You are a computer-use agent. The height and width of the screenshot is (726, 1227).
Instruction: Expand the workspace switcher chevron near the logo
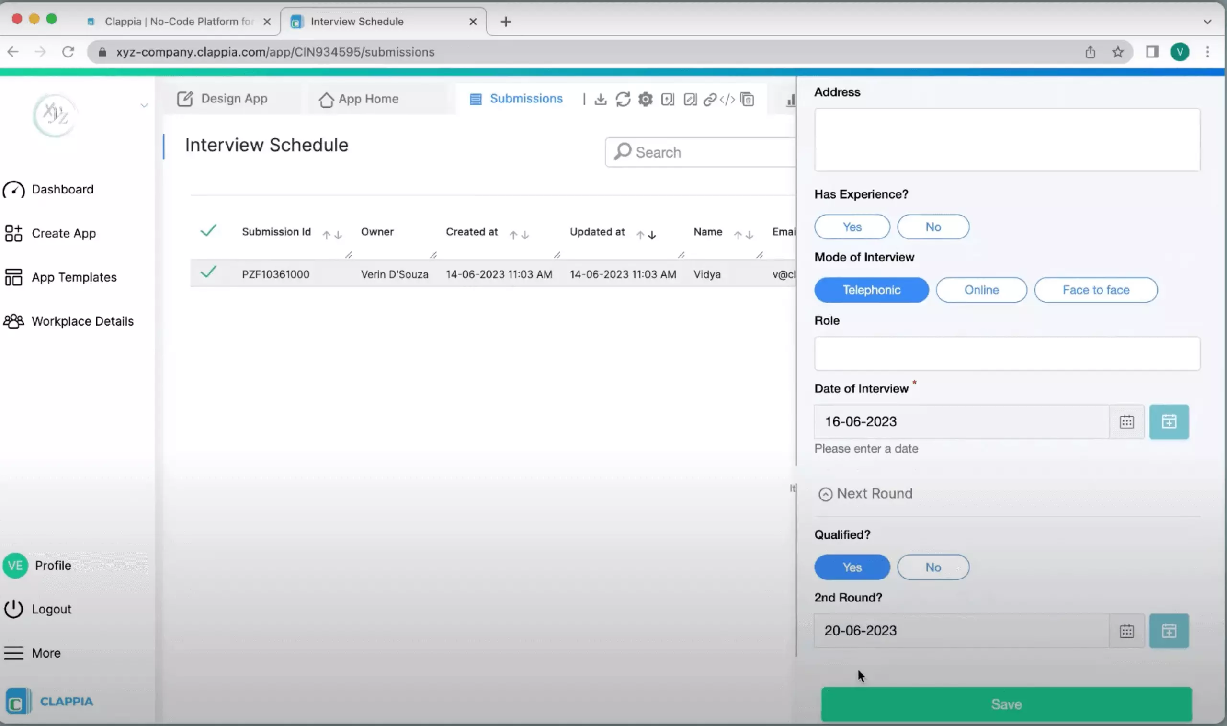[143, 105]
